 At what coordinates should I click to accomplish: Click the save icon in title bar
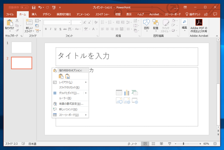tap(34, 7)
